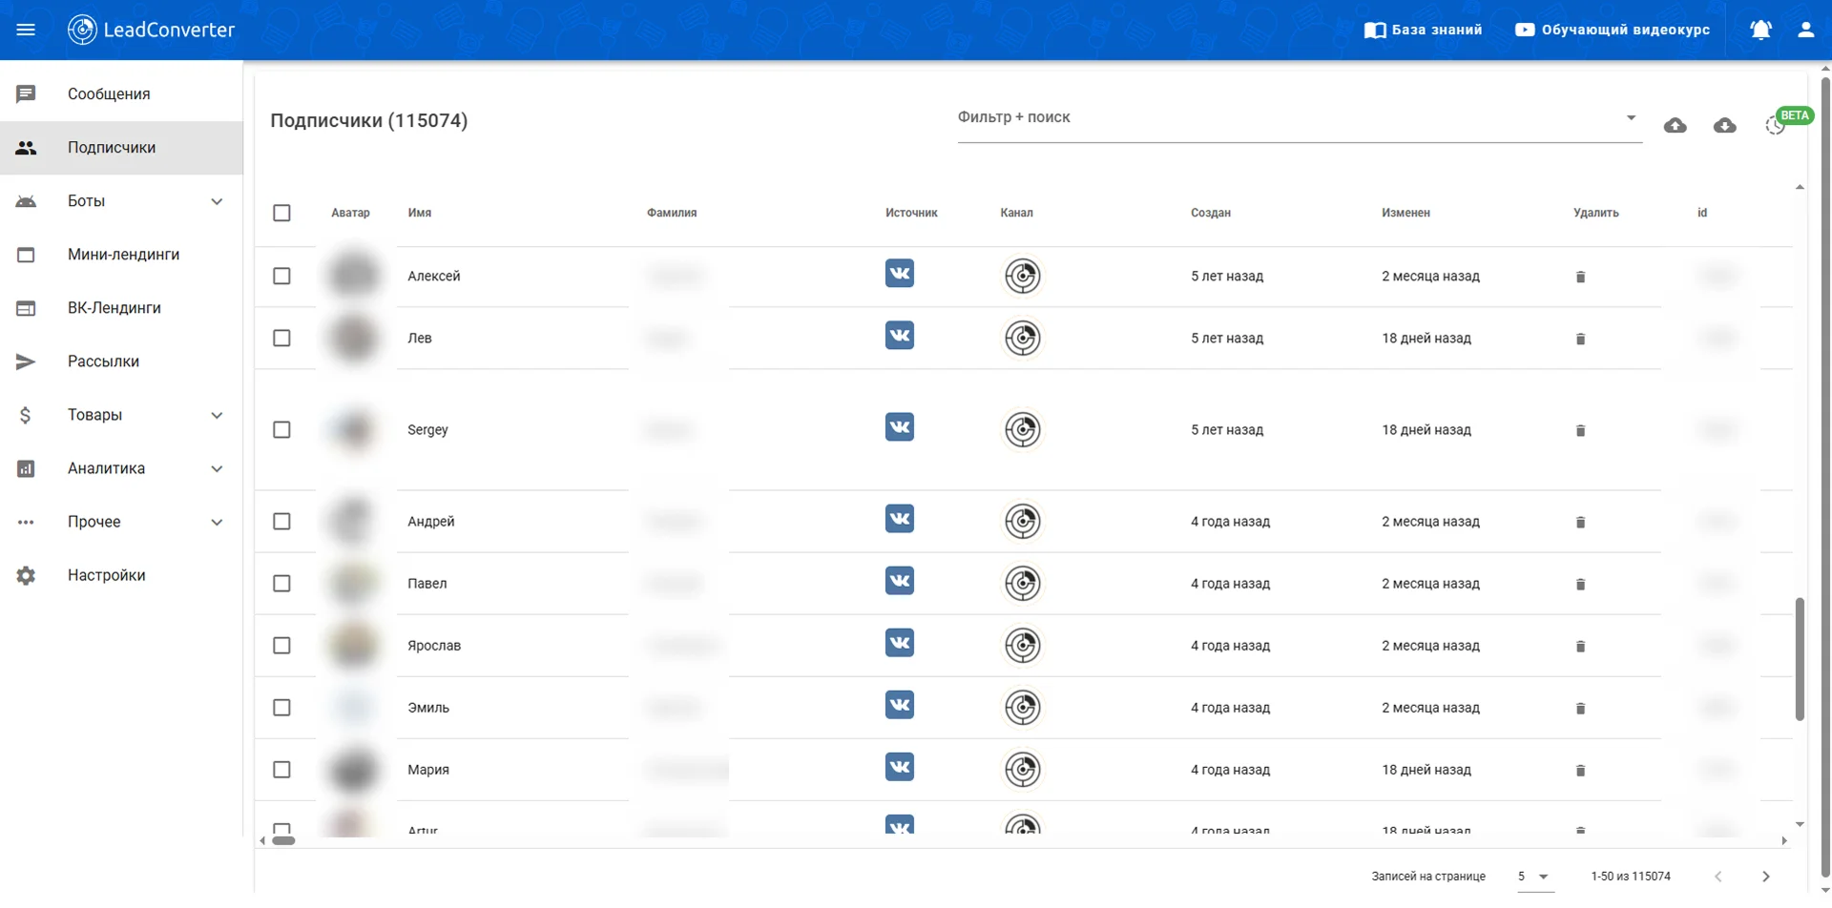Toggle the select-all subscribers checkbox
The height and width of the screenshot is (908, 1832).
click(281, 213)
